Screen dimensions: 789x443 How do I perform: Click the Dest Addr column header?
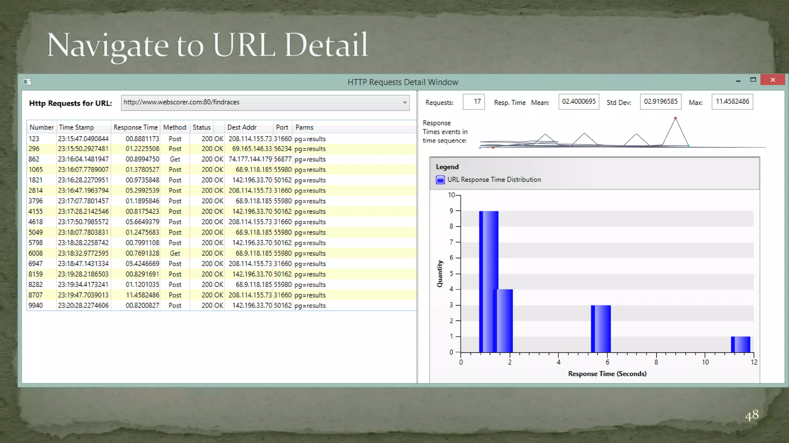242,127
